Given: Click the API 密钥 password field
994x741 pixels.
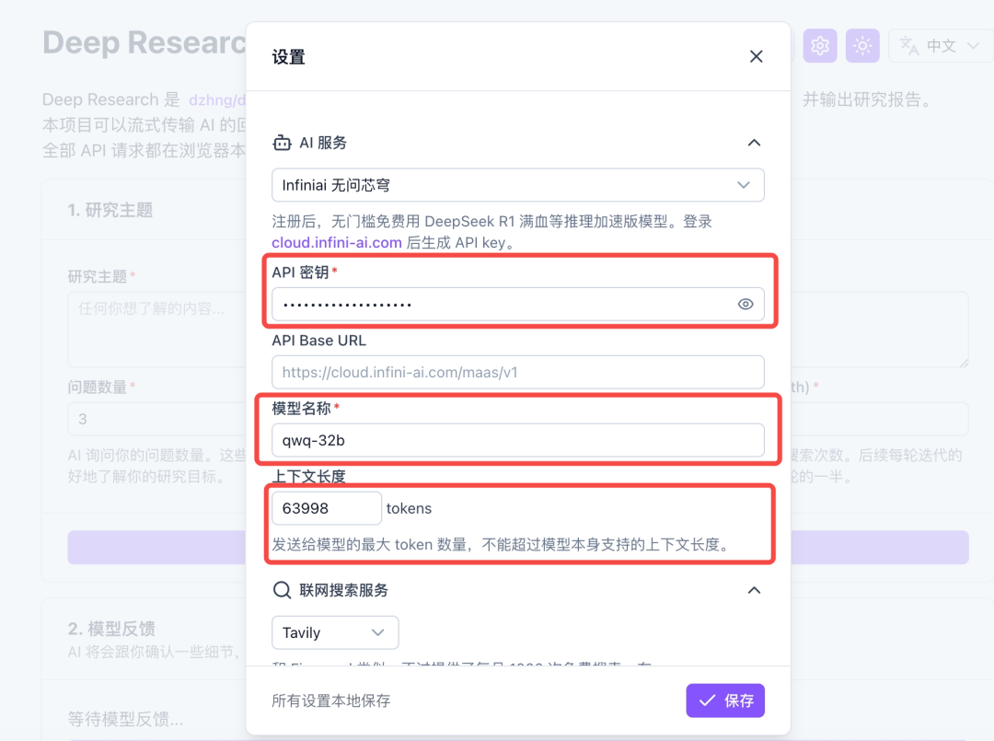Looking at the screenshot, I should (518, 305).
